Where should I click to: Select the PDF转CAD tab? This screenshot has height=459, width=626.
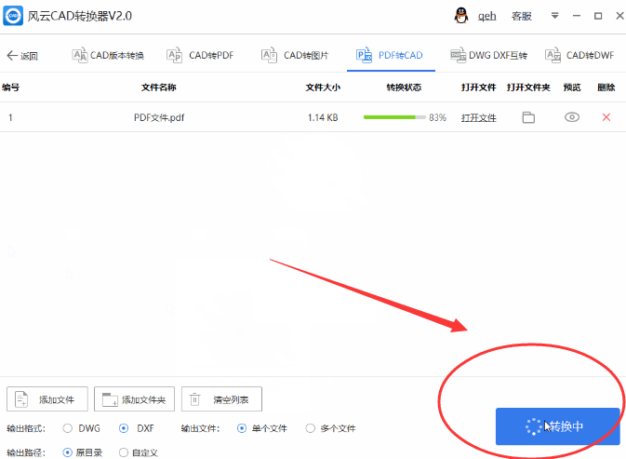click(x=389, y=55)
